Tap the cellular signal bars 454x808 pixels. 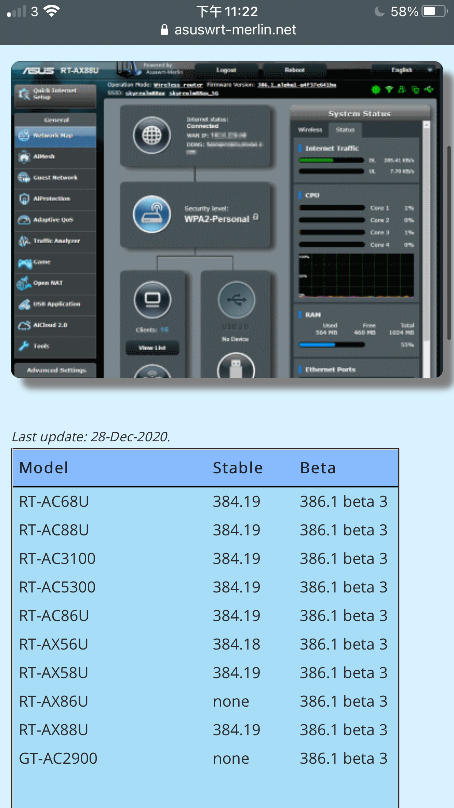tap(17, 11)
